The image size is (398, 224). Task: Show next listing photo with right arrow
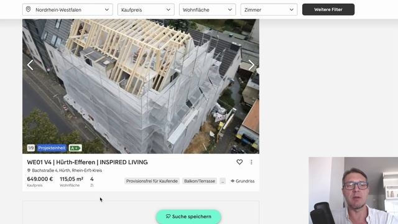coord(251,65)
